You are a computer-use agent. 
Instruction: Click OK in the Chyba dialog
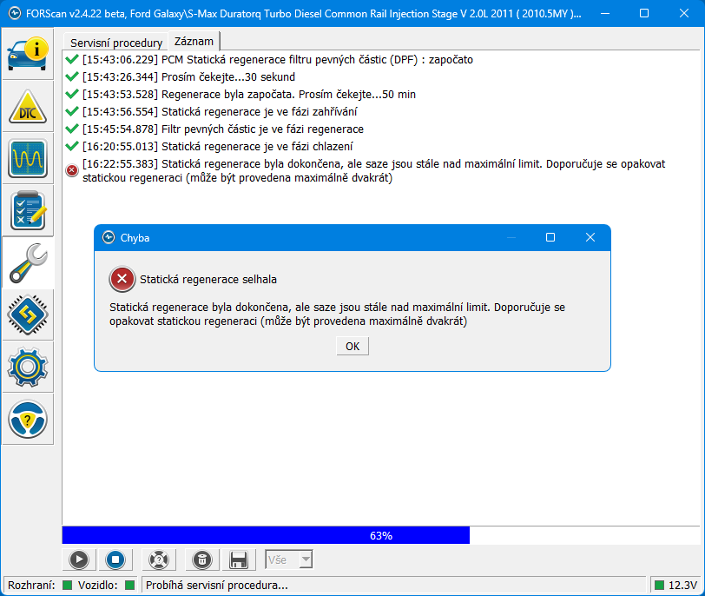(352, 346)
